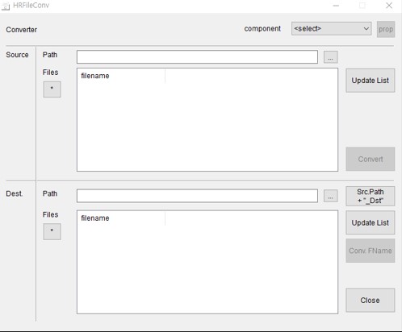Click the Source files asterisk filter button
The image size is (402, 332).
[52, 89]
